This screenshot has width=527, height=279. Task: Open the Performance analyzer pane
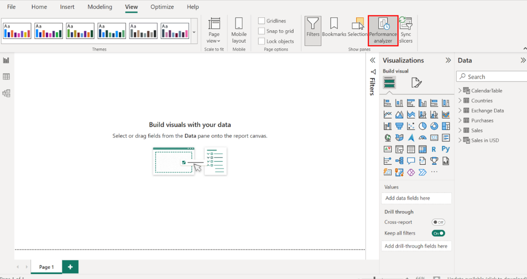coord(383,30)
